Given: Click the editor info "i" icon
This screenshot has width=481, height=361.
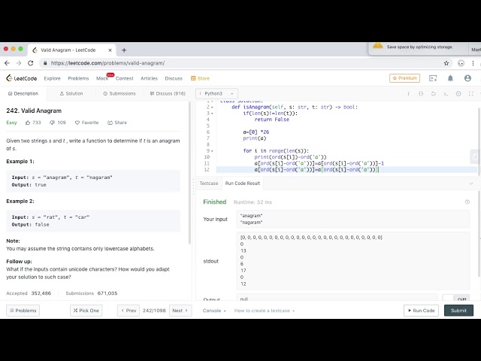Looking at the screenshot, I should pos(408,93).
